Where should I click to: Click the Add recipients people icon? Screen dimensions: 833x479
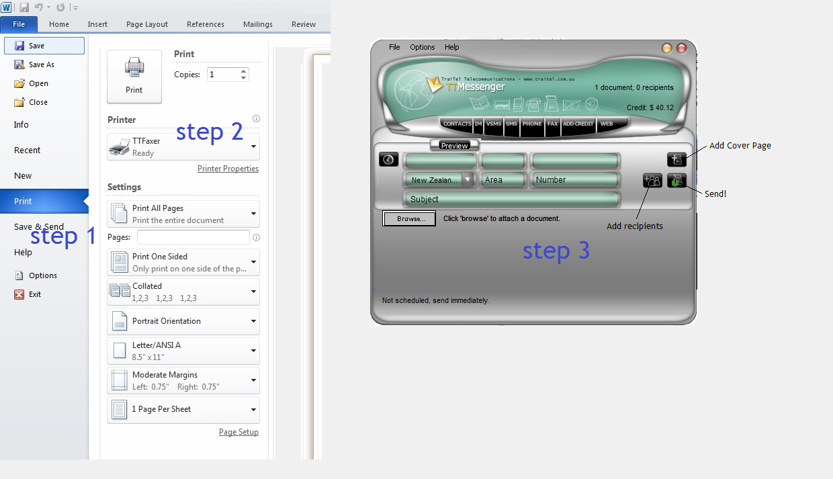pos(652,180)
